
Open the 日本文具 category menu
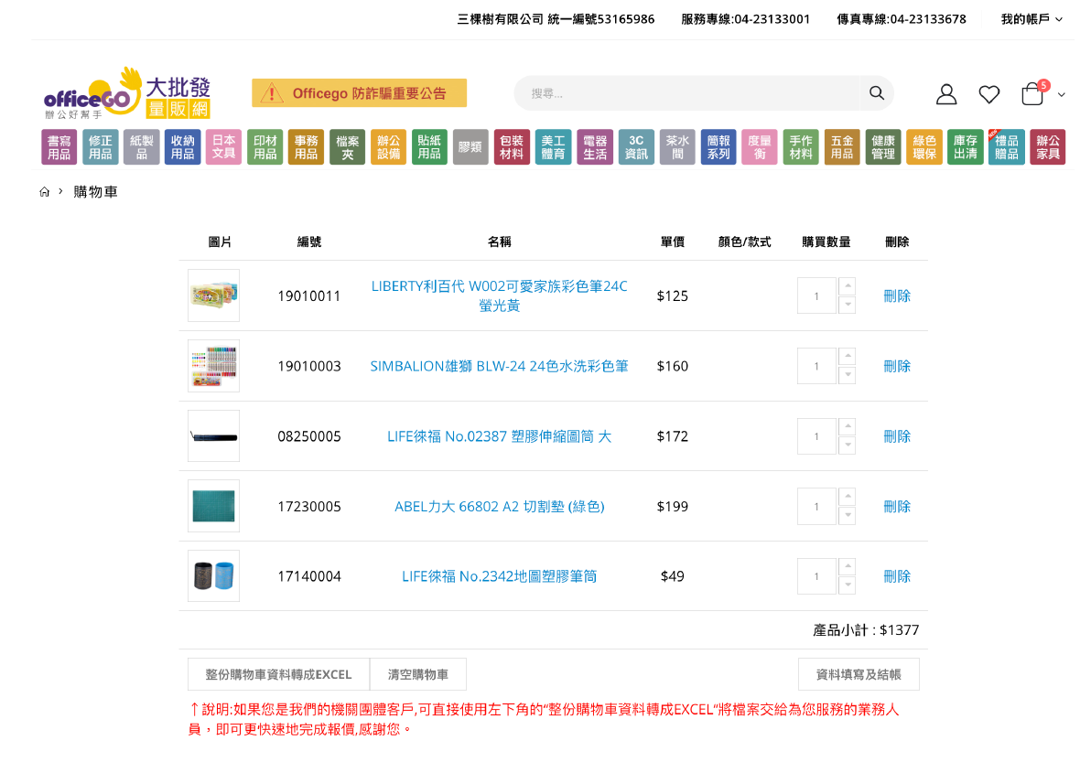(x=224, y=147)
